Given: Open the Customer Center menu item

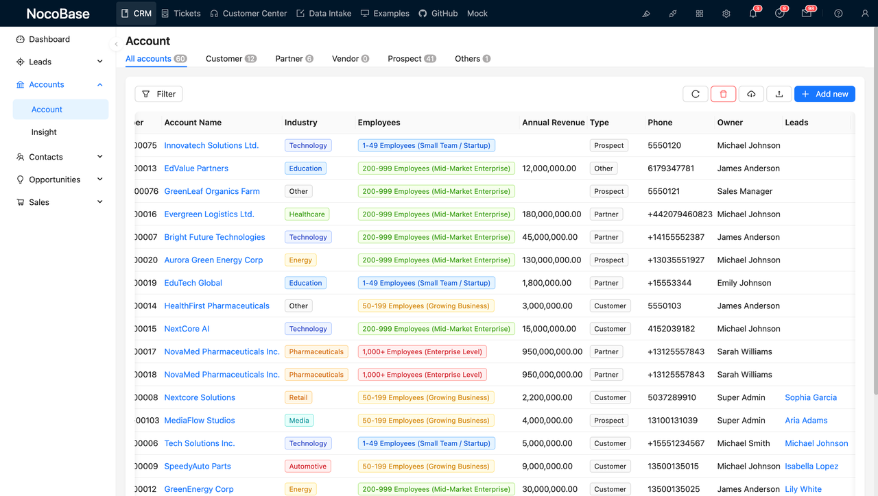Looking at the screenshot, I should (x=248, y=13).
